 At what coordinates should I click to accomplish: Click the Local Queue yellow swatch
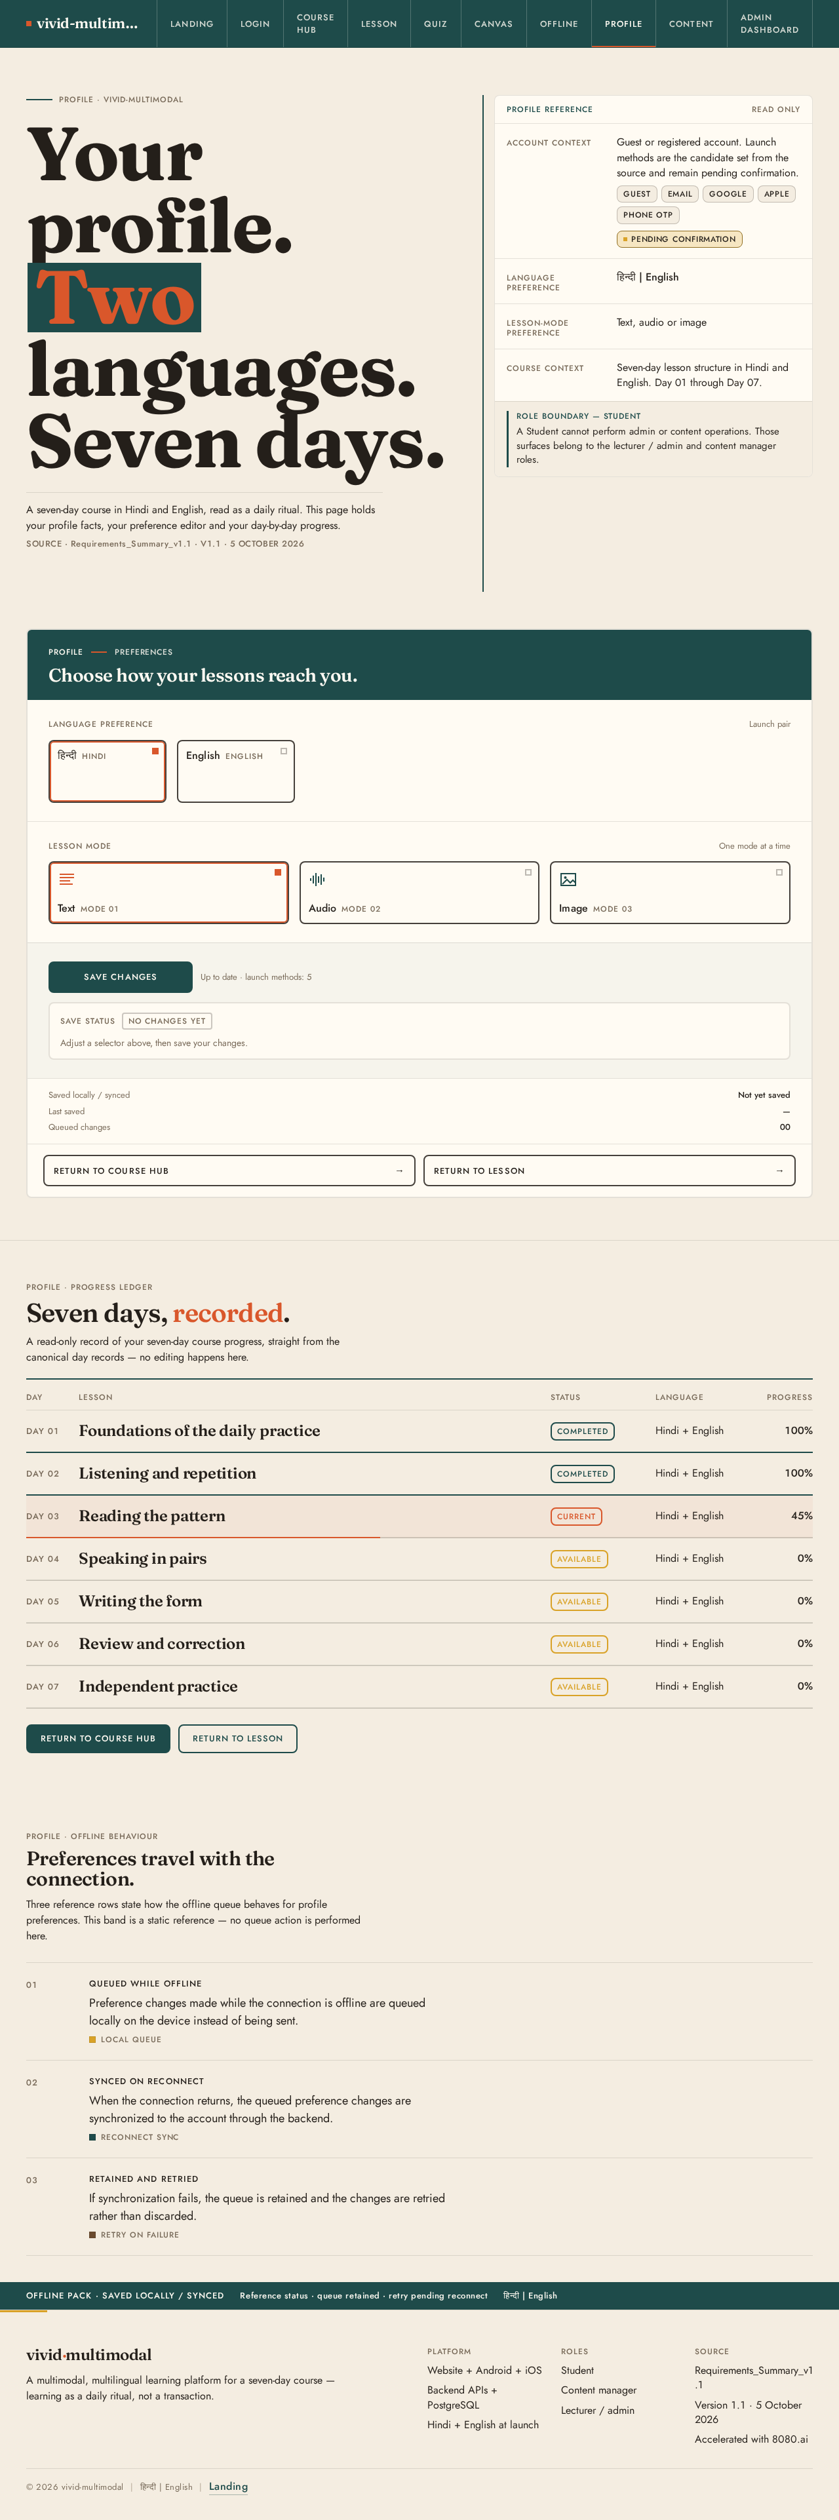pos(92,2040)
